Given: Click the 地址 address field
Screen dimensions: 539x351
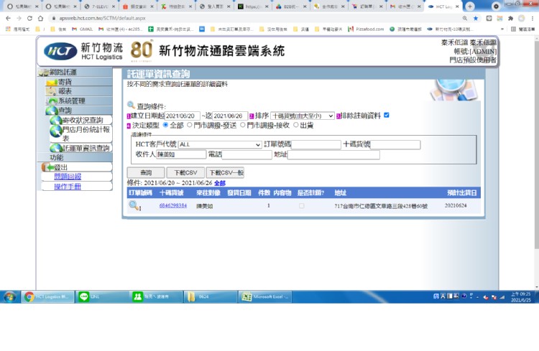Looking at the screenshot, I should pos(333,155).
